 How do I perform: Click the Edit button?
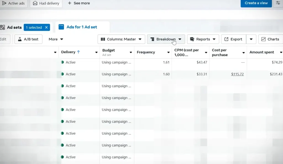pos(3,39)
